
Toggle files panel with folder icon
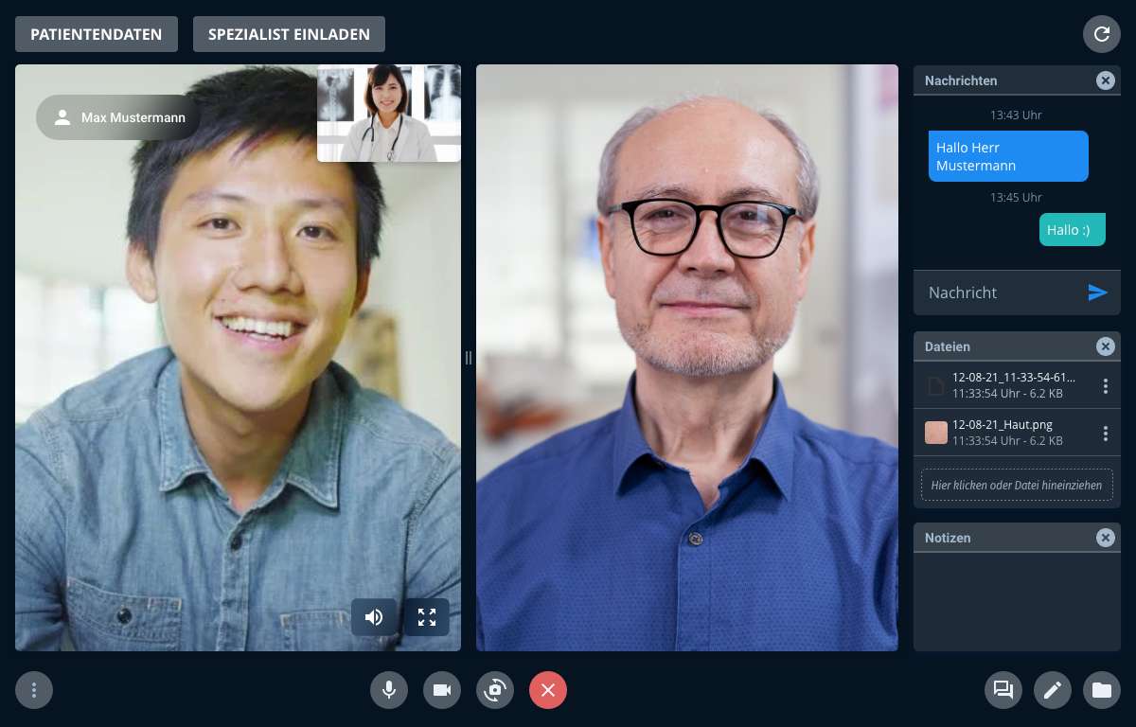coord(1102,690)
